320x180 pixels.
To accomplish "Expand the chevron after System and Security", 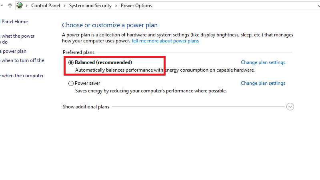I will (x=117, y=6).
